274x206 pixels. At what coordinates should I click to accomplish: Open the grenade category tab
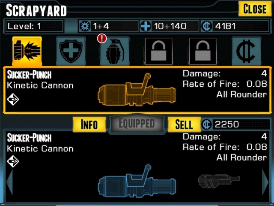tap(115, 51)
